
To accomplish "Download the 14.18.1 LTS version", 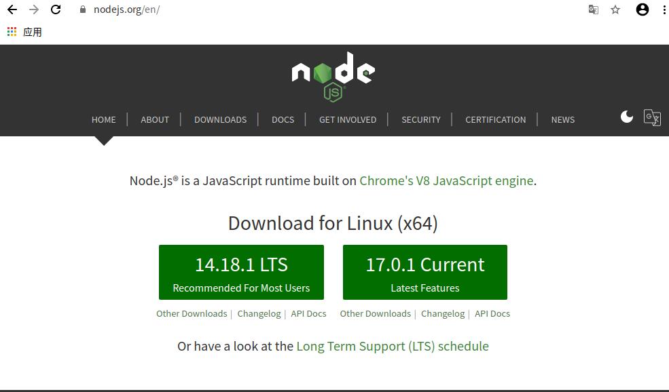I will click(241, 272).
